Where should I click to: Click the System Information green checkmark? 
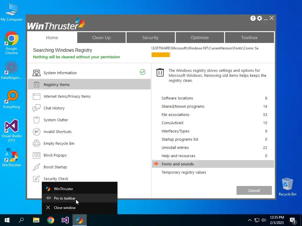coord(142,72)
